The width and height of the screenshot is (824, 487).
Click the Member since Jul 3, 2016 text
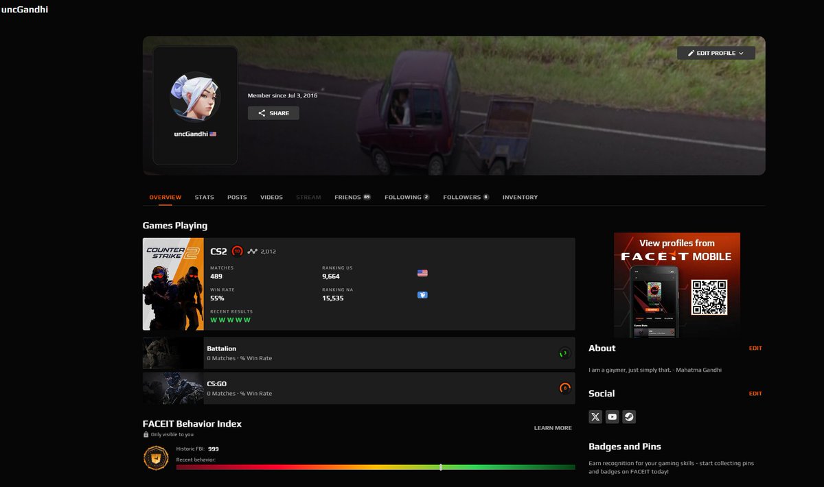(283, 95)
